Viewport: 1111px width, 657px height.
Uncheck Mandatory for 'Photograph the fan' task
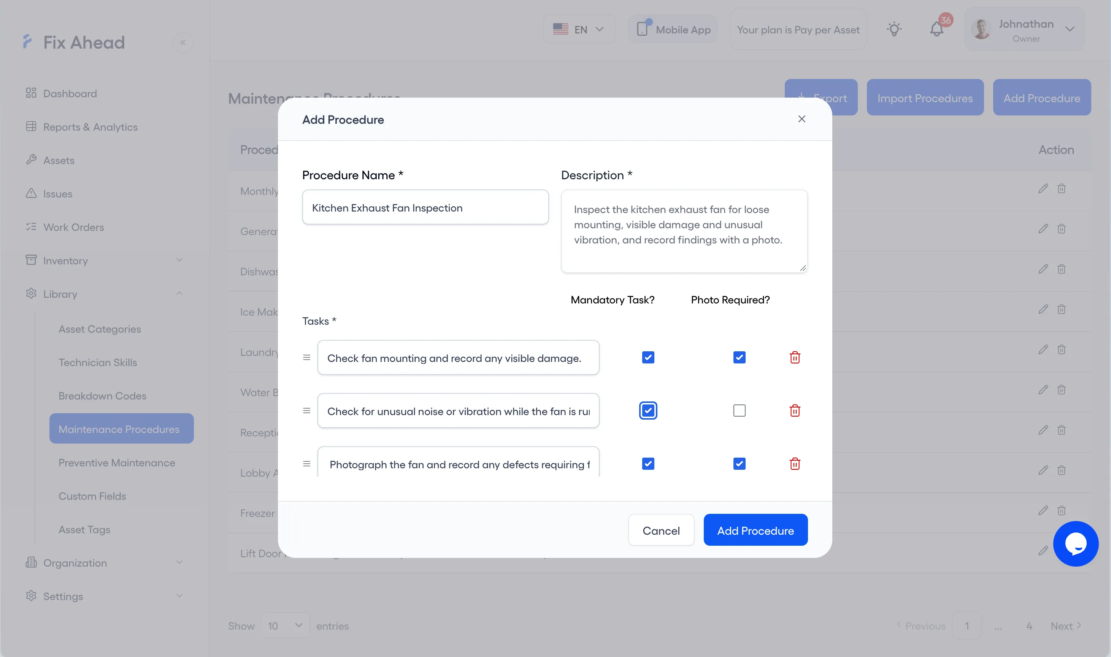click(x=648, y=464)
